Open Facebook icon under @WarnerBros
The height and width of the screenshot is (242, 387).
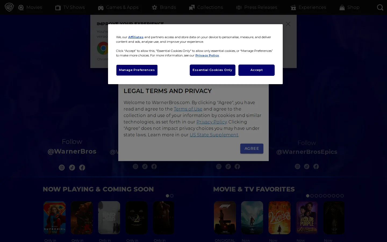[82, 168]
